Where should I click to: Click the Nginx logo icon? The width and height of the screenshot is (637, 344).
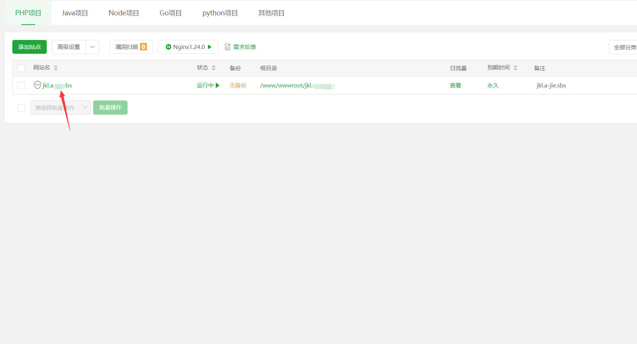click(x=168, y=47)
